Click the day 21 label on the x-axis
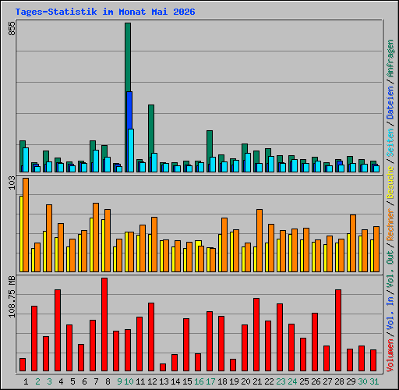Screen dimensions: 399x390 pos(257,381)
